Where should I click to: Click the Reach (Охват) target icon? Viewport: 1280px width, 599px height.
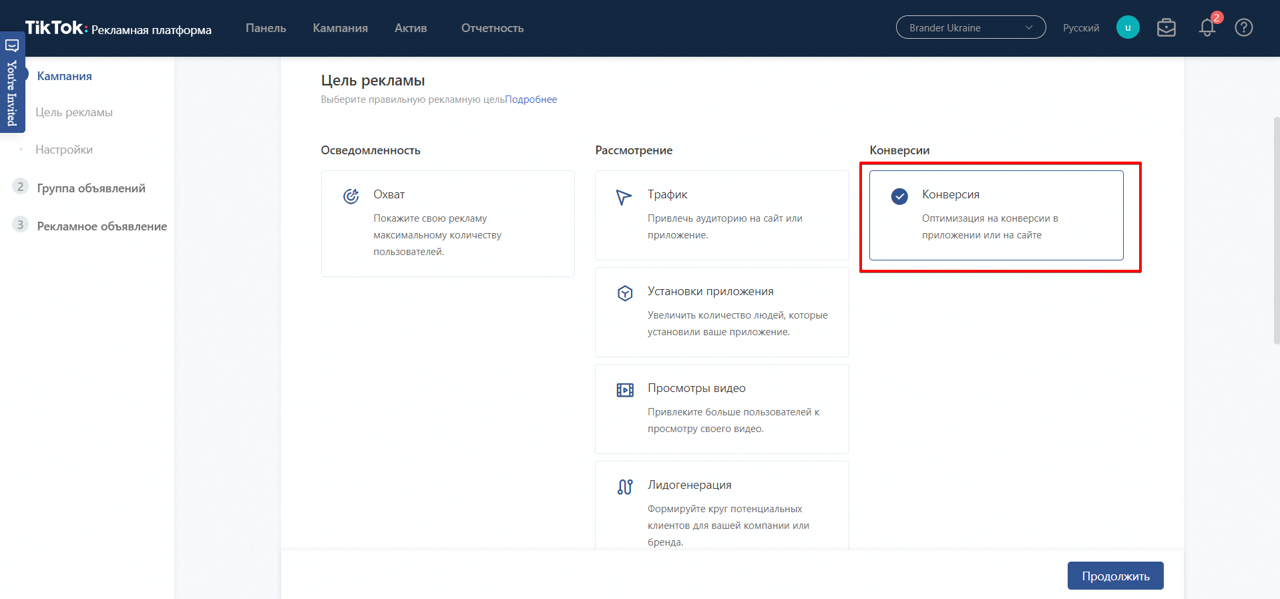351,196
